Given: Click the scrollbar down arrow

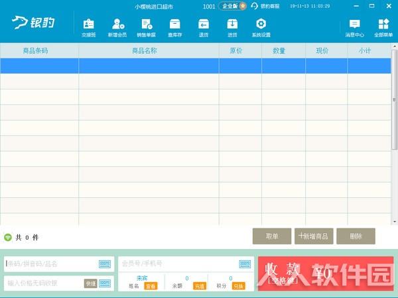Looking at the screenshot, I should [x=395, y=222].
